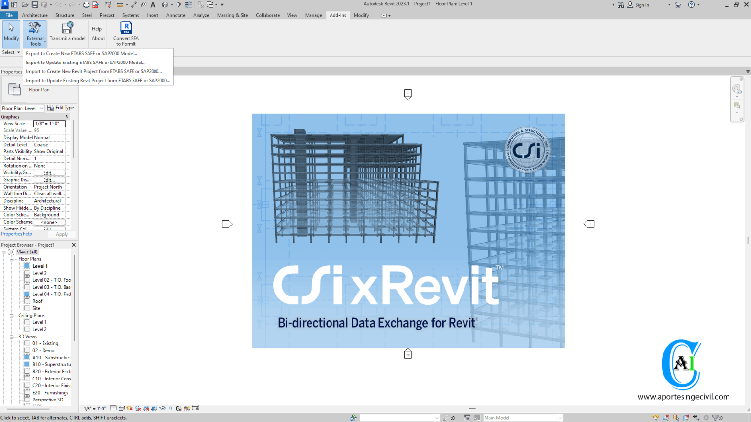Open the Default 3D View house icon
This screenshot has width=751, height=422.
165,5
